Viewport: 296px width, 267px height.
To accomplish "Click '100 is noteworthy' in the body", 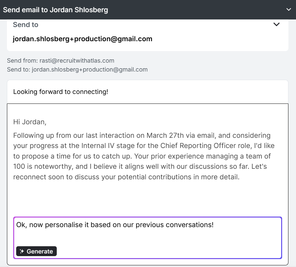I will [x=43, y=166].
